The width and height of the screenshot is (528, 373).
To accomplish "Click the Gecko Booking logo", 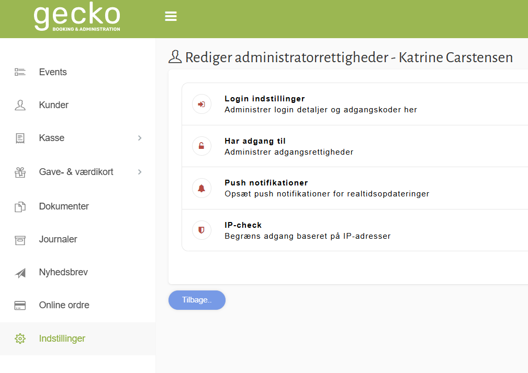I will [76, 18].
